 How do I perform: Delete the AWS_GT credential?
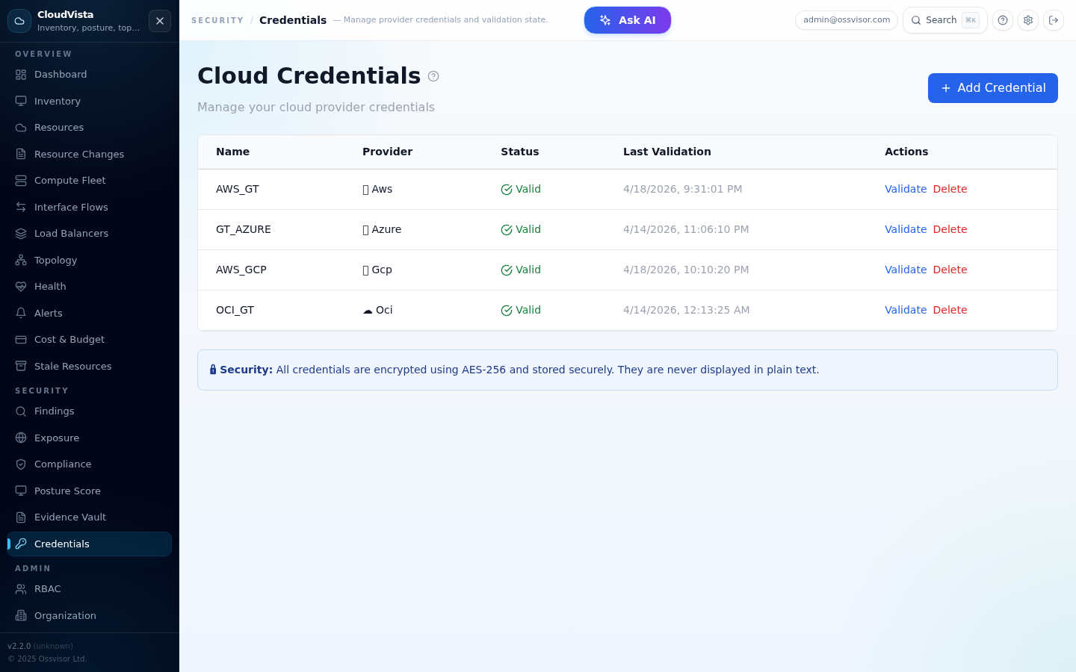point(950,189)
